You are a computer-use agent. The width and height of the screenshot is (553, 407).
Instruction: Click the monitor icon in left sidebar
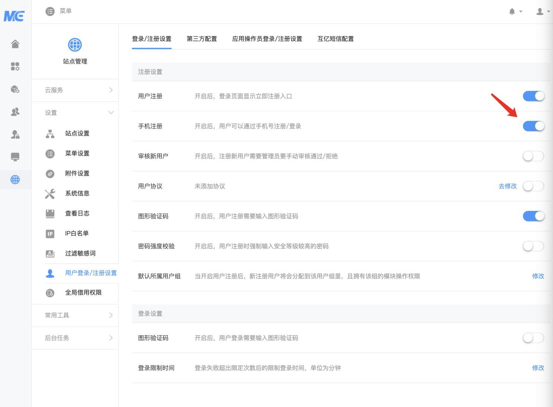pos(15,157)
